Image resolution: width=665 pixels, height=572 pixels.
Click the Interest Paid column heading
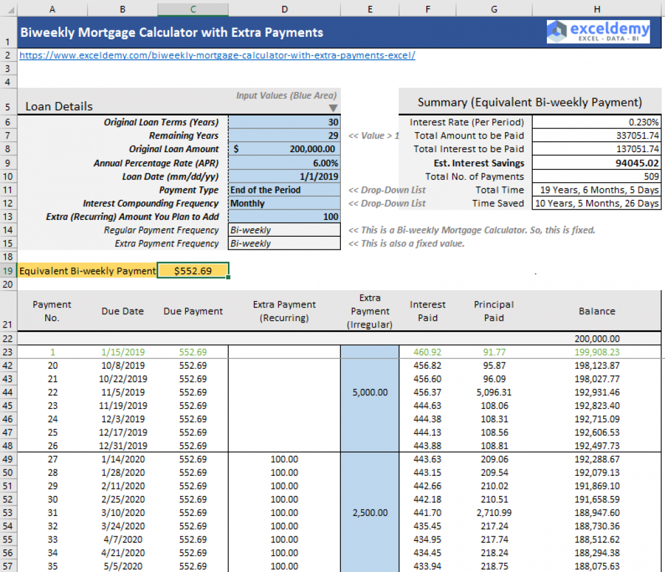pos(427,311)
